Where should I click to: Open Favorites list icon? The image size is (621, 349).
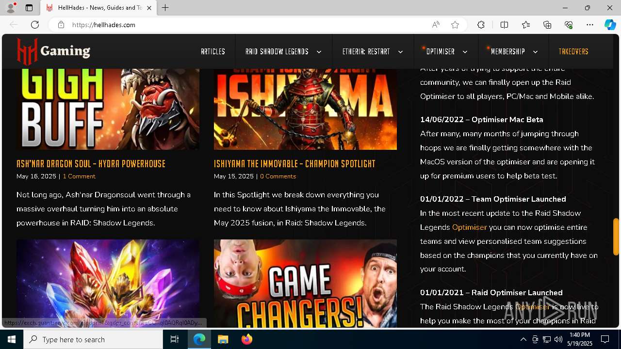(x=526, y=25)
